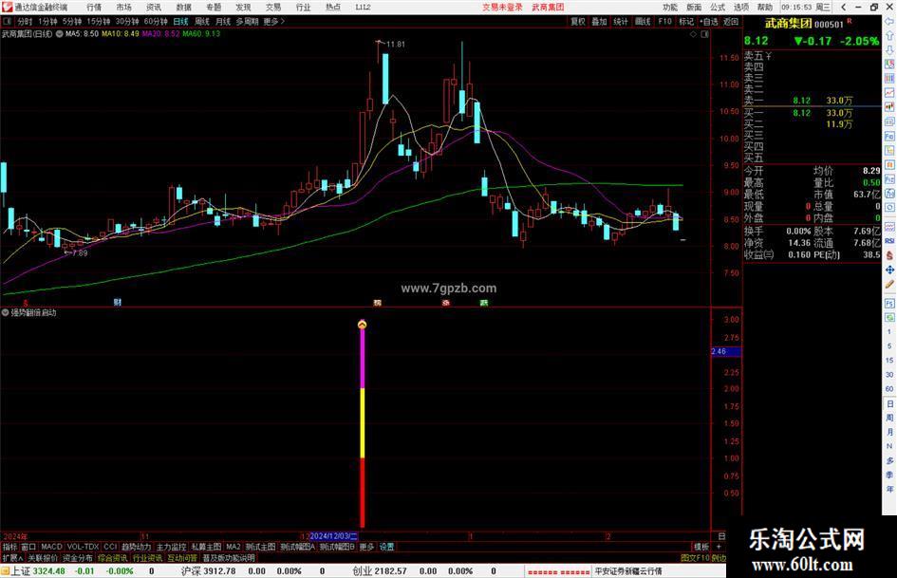Image resolution: width=897 pixels, height=578 pixels.
Task: Open the 资金分布 tab
Action: 78,557
